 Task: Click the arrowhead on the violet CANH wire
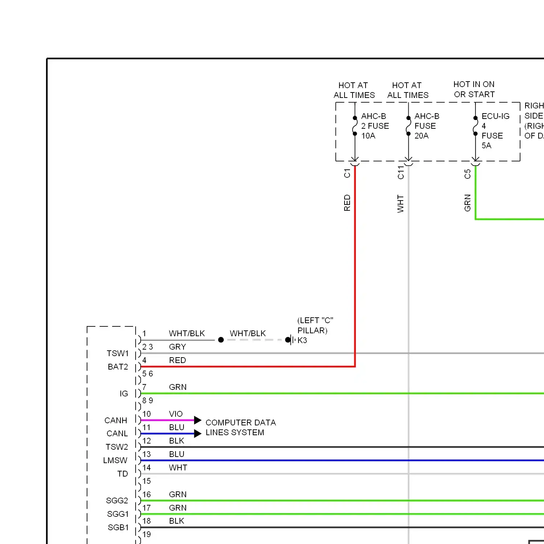(198, 420)
